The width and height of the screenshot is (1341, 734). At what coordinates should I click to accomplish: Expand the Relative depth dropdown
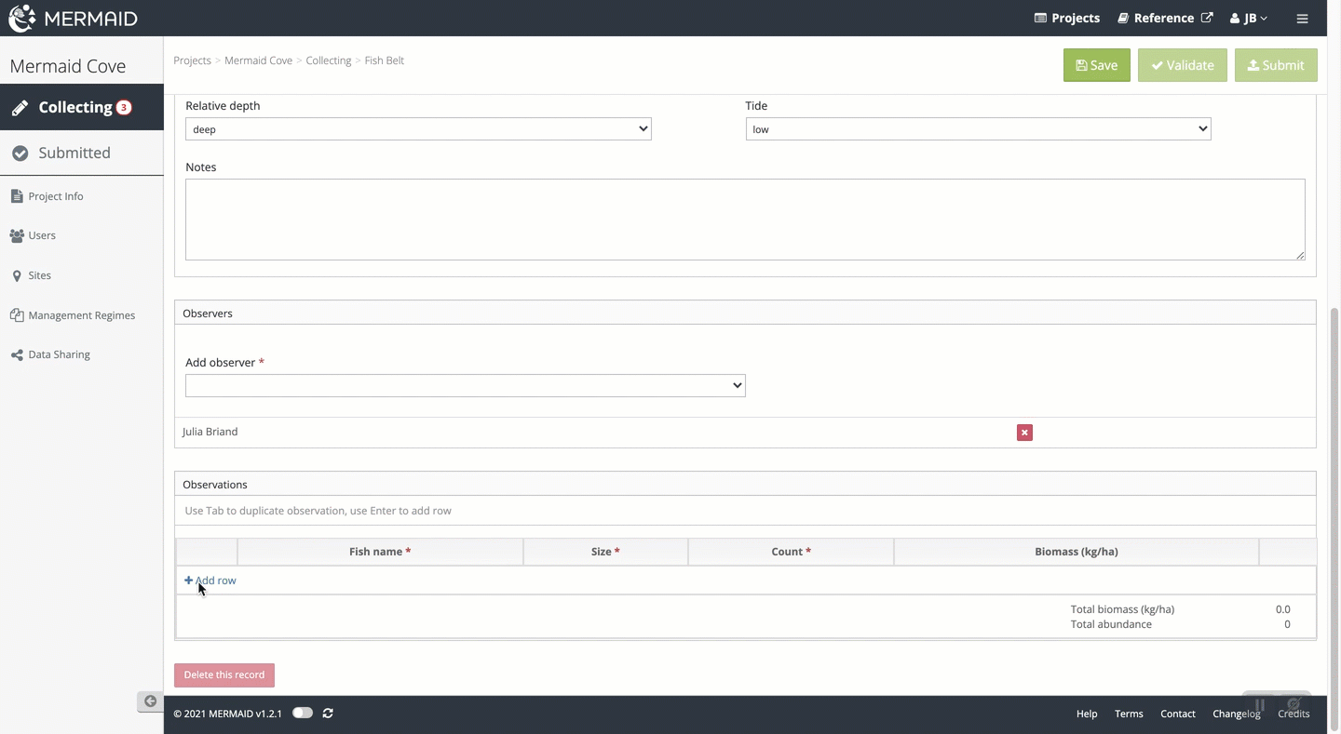click(418, 129)
